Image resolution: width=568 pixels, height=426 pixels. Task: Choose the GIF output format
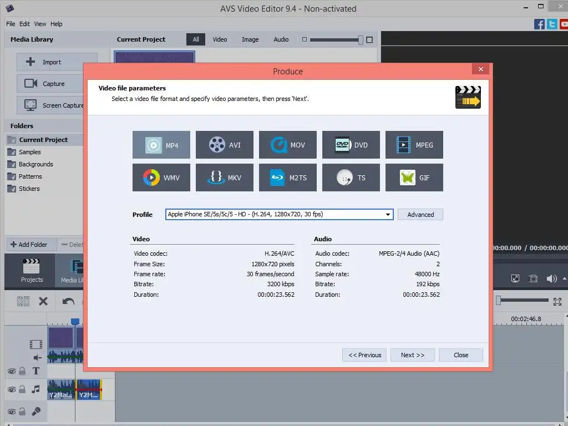(414, 177)
